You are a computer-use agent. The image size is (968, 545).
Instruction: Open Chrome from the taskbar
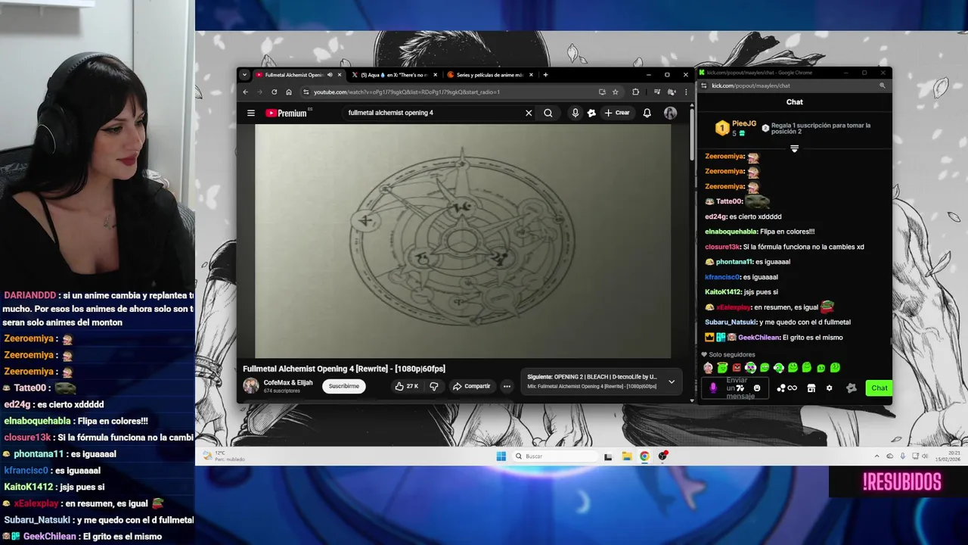click(x=644, y=456)
